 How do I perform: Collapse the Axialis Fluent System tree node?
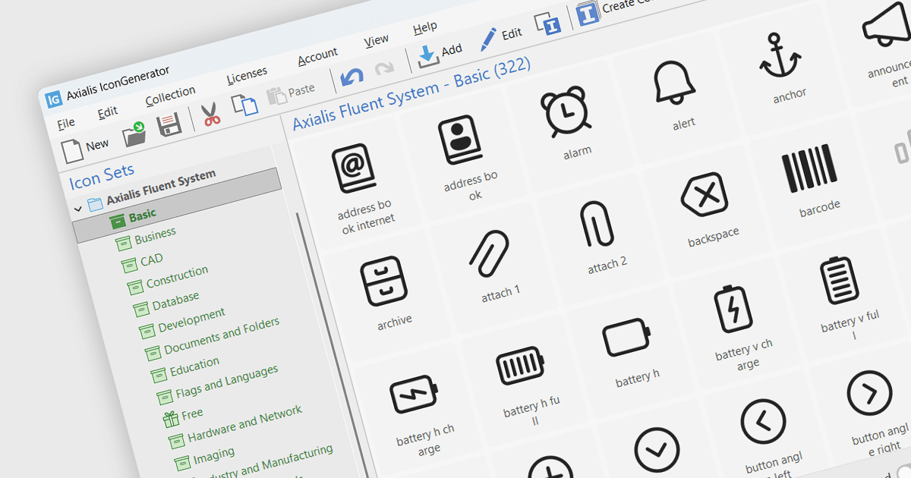(78, 209)
